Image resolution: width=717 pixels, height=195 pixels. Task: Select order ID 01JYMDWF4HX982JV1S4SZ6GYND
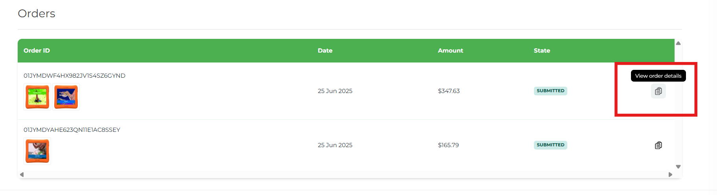click(x=74, y=76)
